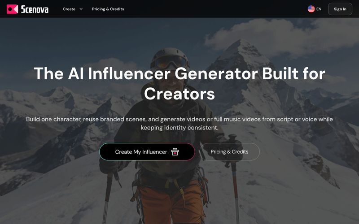
Task: Open Pricing & Credits hero button
Action: coord(229,152)
